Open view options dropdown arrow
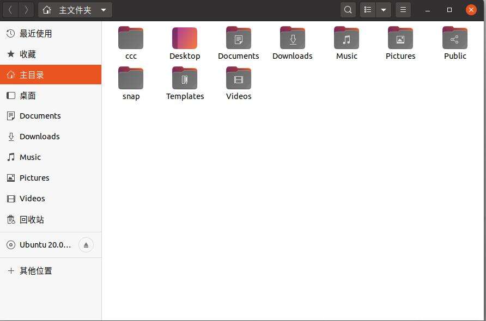The image size is (486, 321). [x=384, y=10]
